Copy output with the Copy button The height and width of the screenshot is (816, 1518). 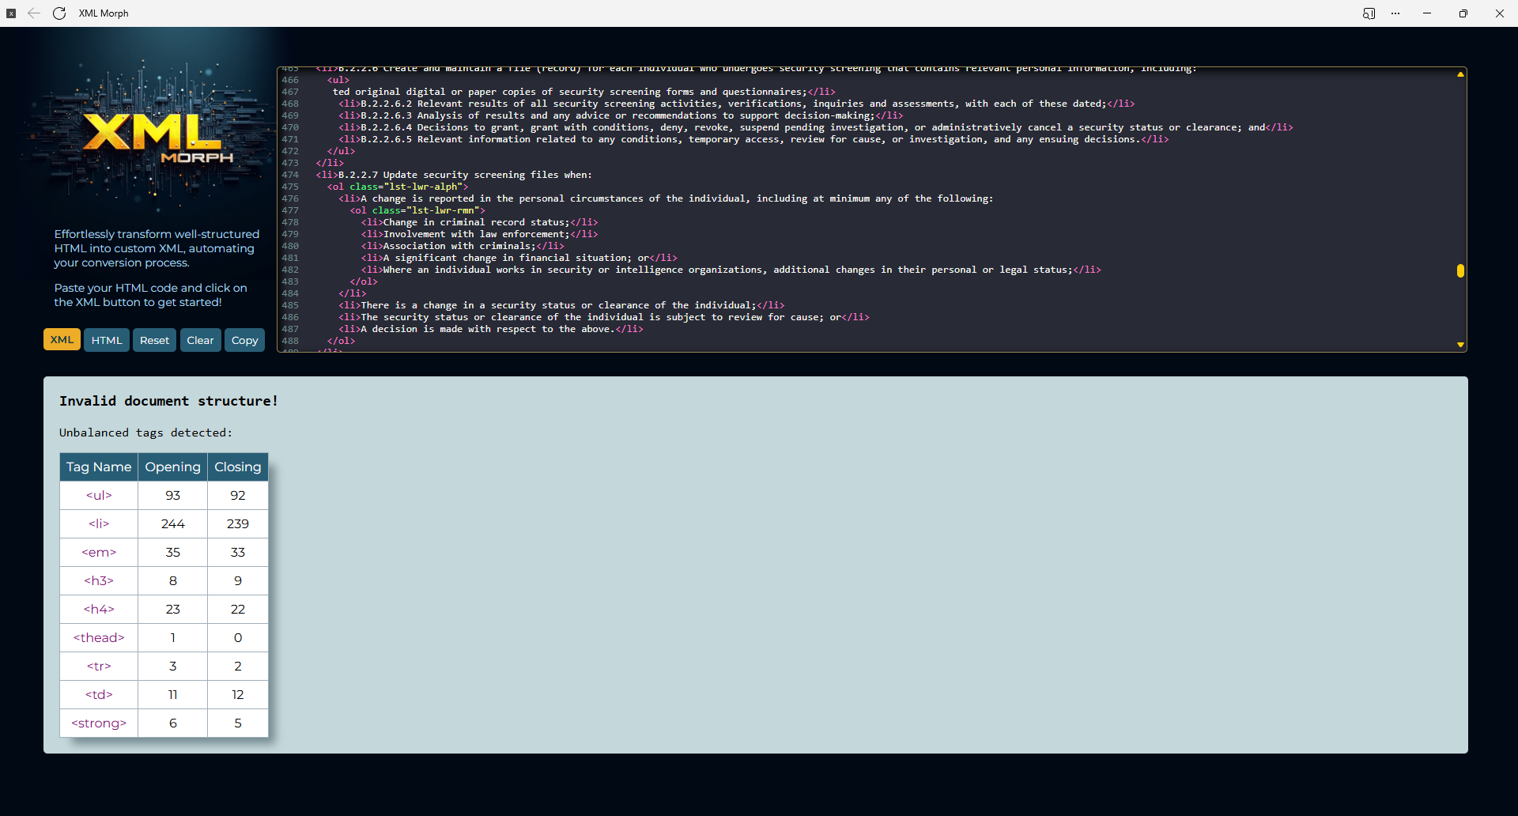244,340
